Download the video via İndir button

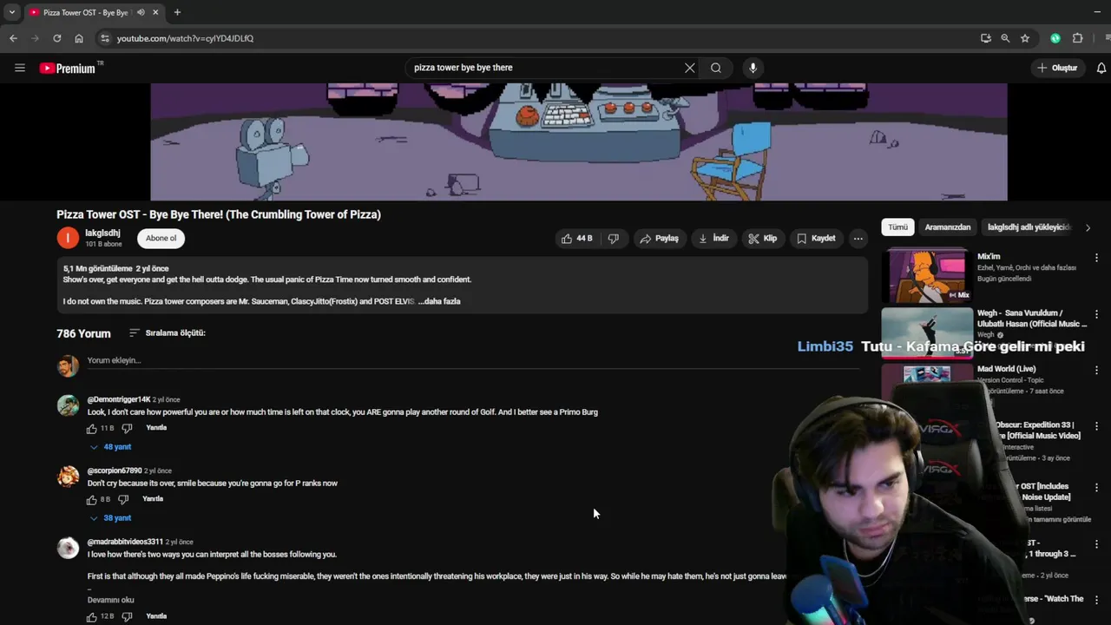714,238
